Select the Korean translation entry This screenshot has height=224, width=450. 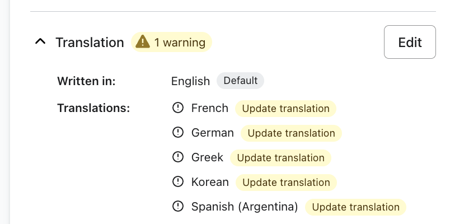[210, 182]
